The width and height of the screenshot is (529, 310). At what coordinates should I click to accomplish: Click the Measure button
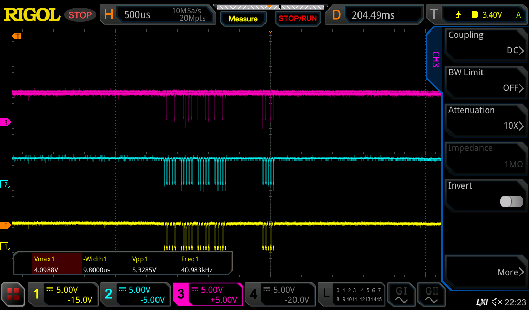pyautogui.click(x=243, y=19)
